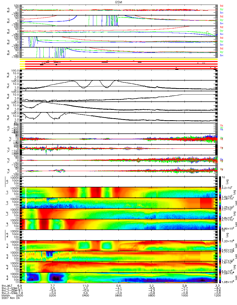Click the thc_X-GSM row label
The width and height of the screenshot is (237, 305).
(x=9, y=288)
